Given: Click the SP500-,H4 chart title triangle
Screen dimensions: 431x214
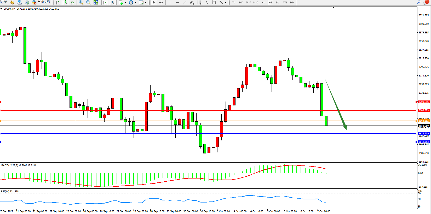Looking at the screenshot, I should [2, 9].
